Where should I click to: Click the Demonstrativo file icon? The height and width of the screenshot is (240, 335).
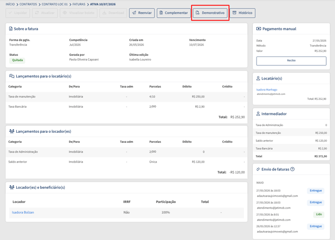[x=198, y=13]
